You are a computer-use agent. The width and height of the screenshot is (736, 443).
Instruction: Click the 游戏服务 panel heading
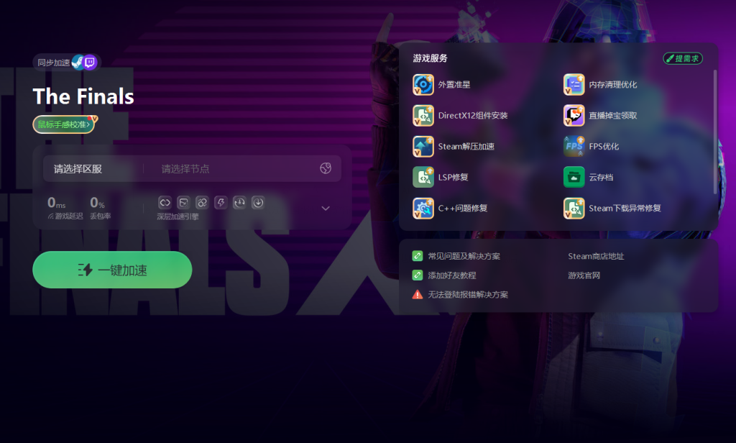[430, 58]
